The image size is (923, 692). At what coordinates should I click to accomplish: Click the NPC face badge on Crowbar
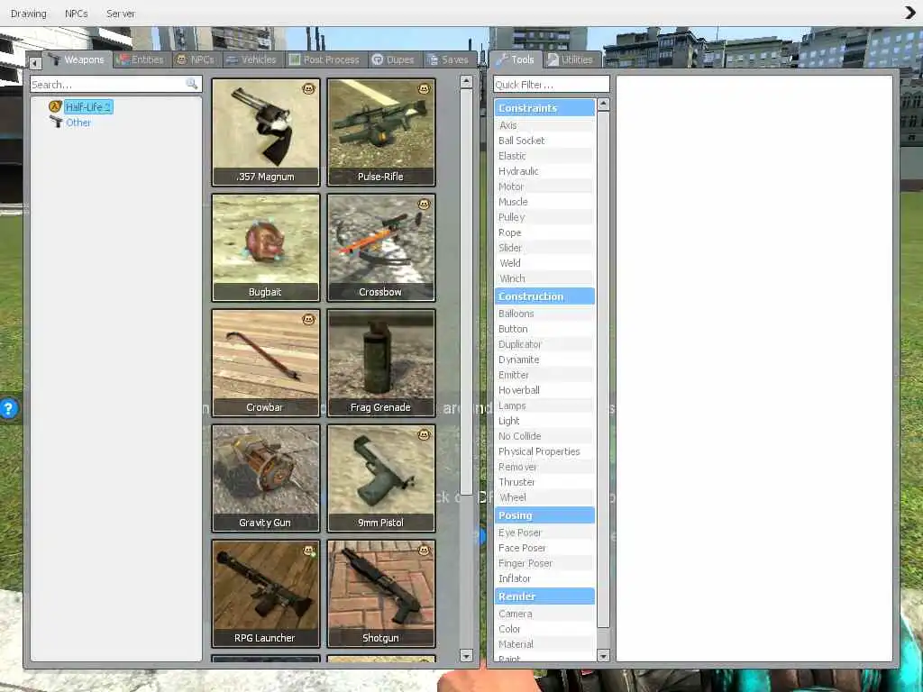point(308,320)
